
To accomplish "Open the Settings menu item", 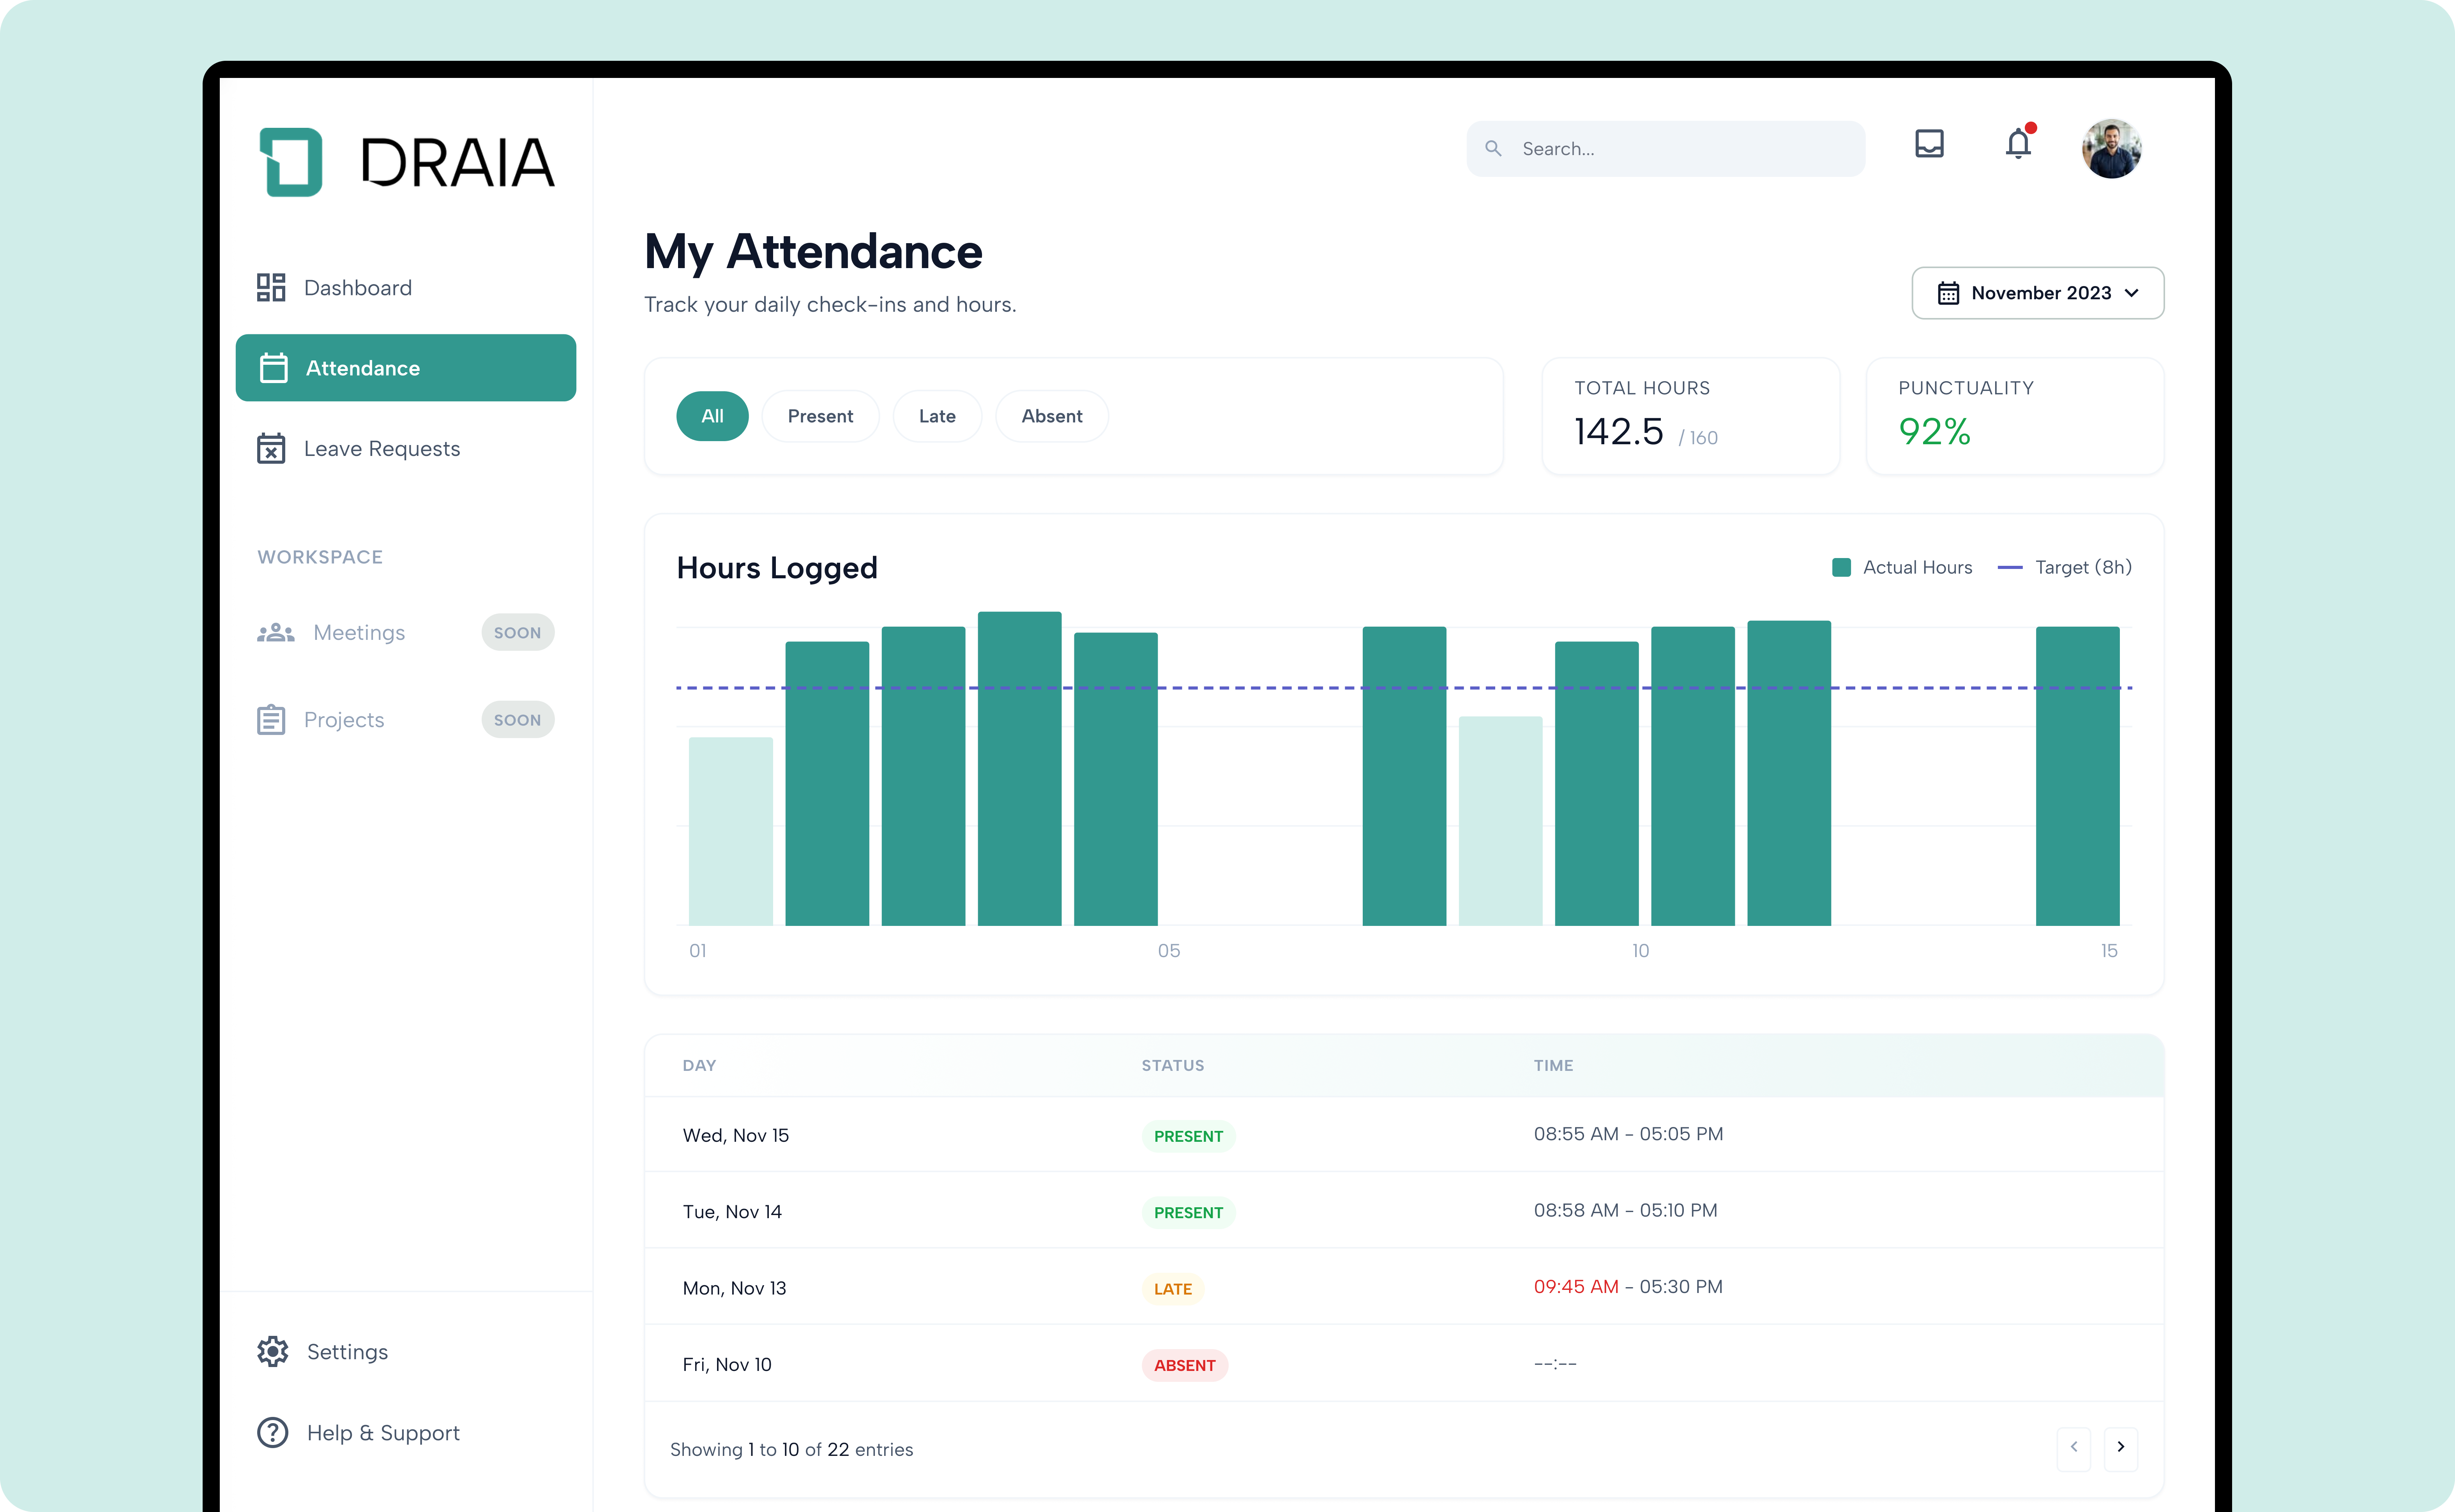I will pos(406,1351).
